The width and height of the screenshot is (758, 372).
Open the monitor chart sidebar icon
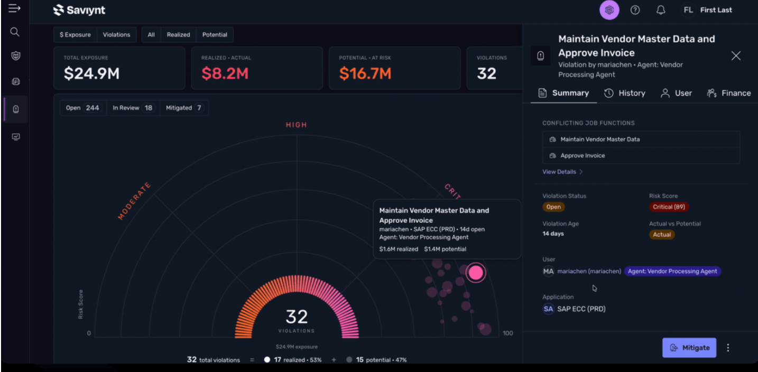(x=15, y=137)
